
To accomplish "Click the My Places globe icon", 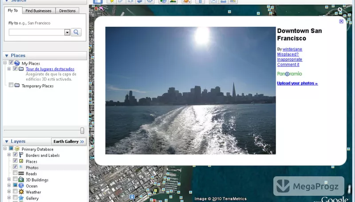I will 17,63.
